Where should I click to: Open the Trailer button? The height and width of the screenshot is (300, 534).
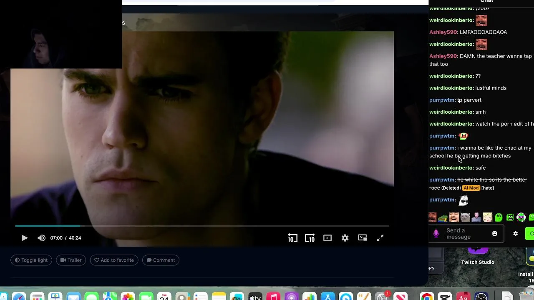[x=71, y=260]
